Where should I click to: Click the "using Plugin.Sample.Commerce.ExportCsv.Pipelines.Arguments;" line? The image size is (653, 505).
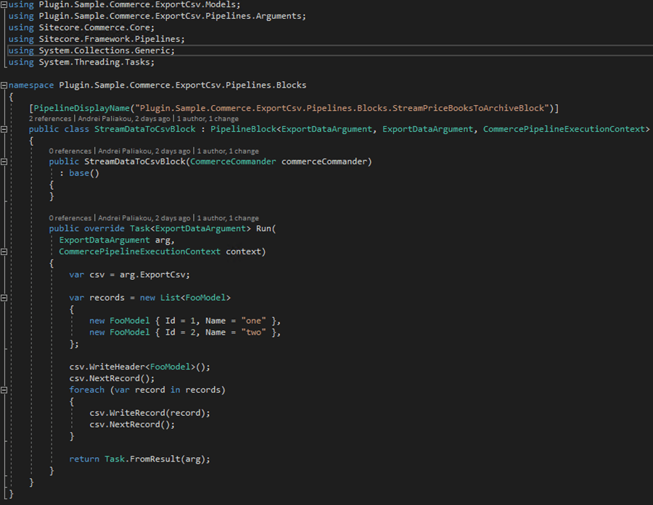click(x=157, y=16)
